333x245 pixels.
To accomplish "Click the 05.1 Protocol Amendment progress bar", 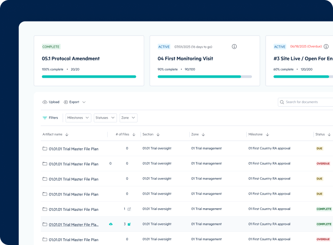I will [x=89, y=77].
